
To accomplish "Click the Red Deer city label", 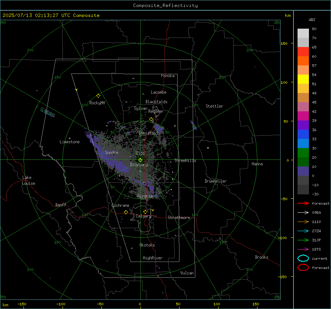I will pos(156,111).
